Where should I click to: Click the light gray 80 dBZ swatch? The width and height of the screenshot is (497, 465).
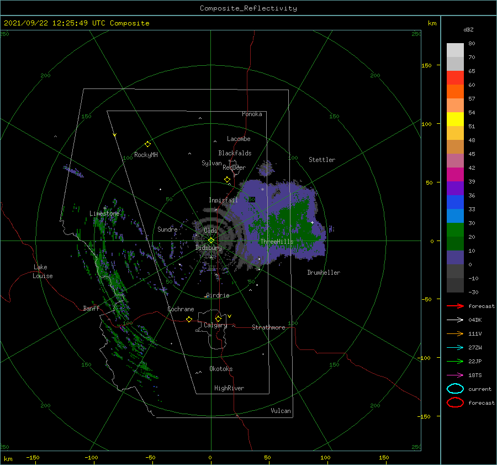click(455, 50)
